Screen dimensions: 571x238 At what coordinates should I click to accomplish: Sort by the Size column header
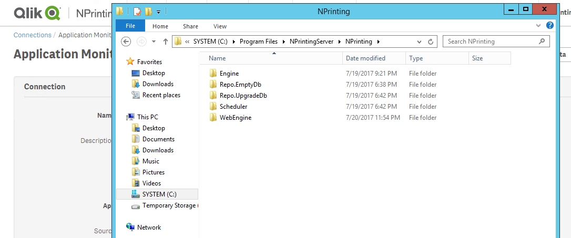click(490, 58)
